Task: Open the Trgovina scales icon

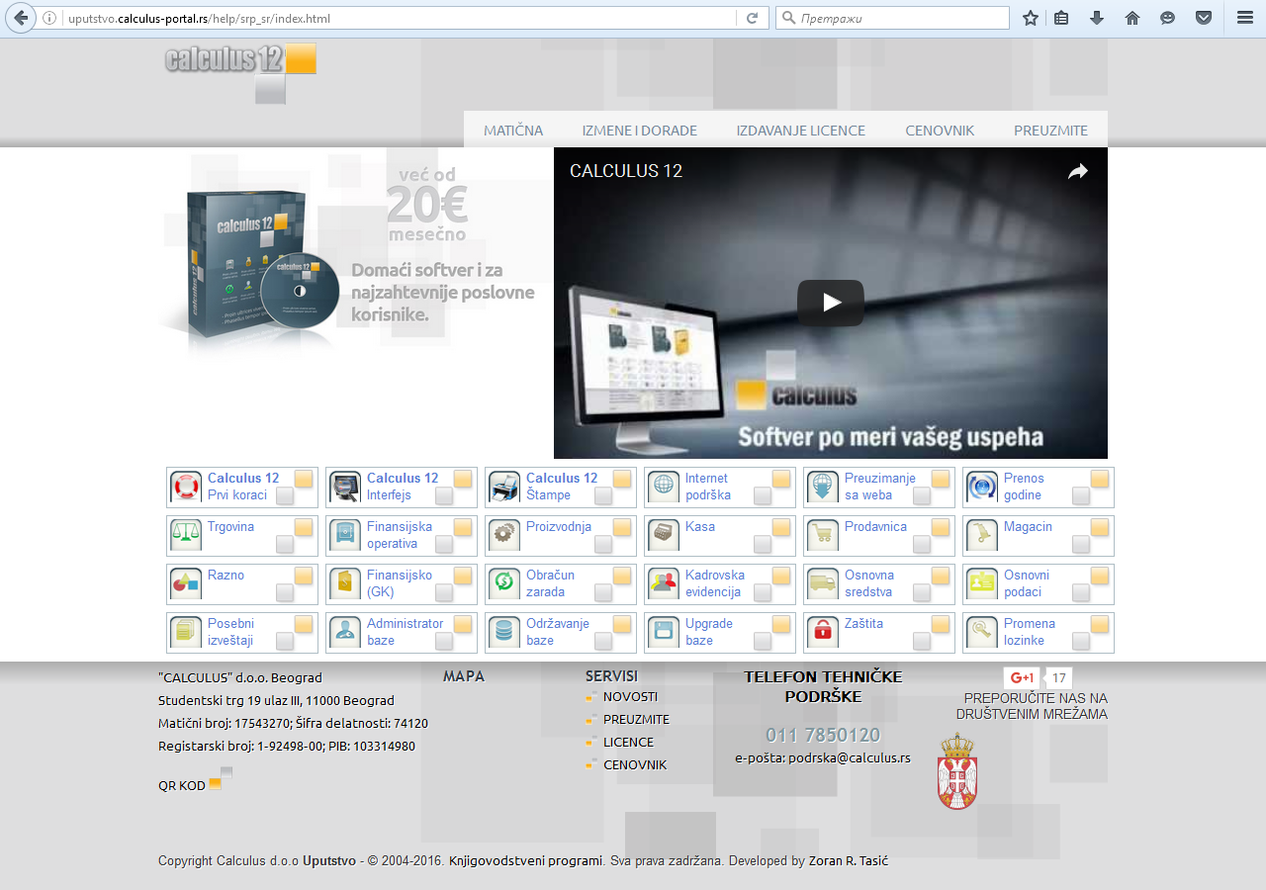Action: (186, 535)
